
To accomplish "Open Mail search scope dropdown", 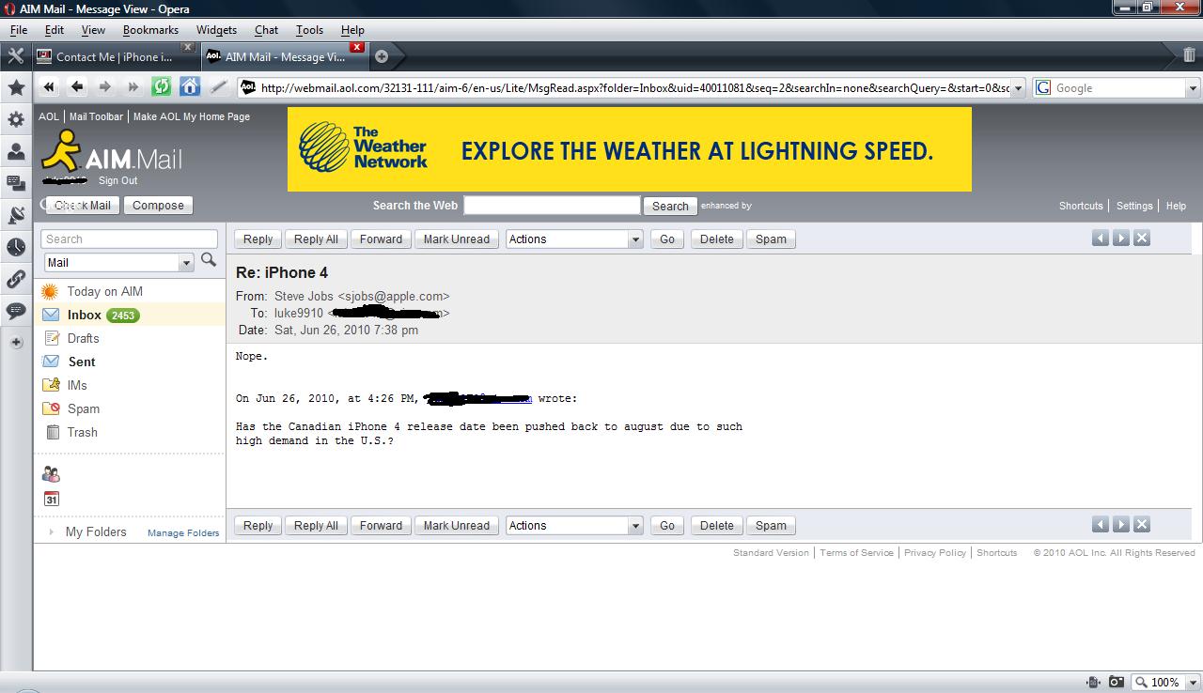I will 118,263.
